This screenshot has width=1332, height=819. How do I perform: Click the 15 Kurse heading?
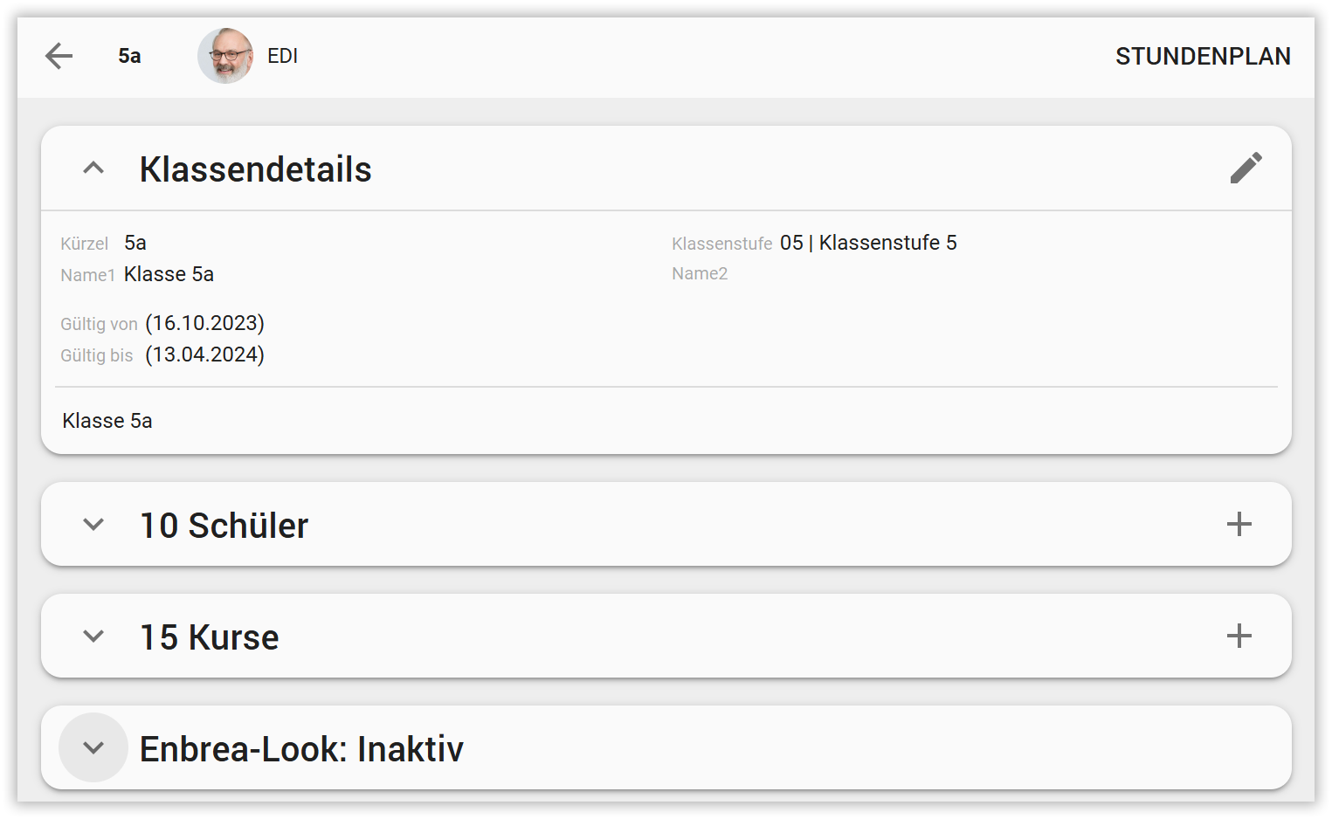coord(209,637)
